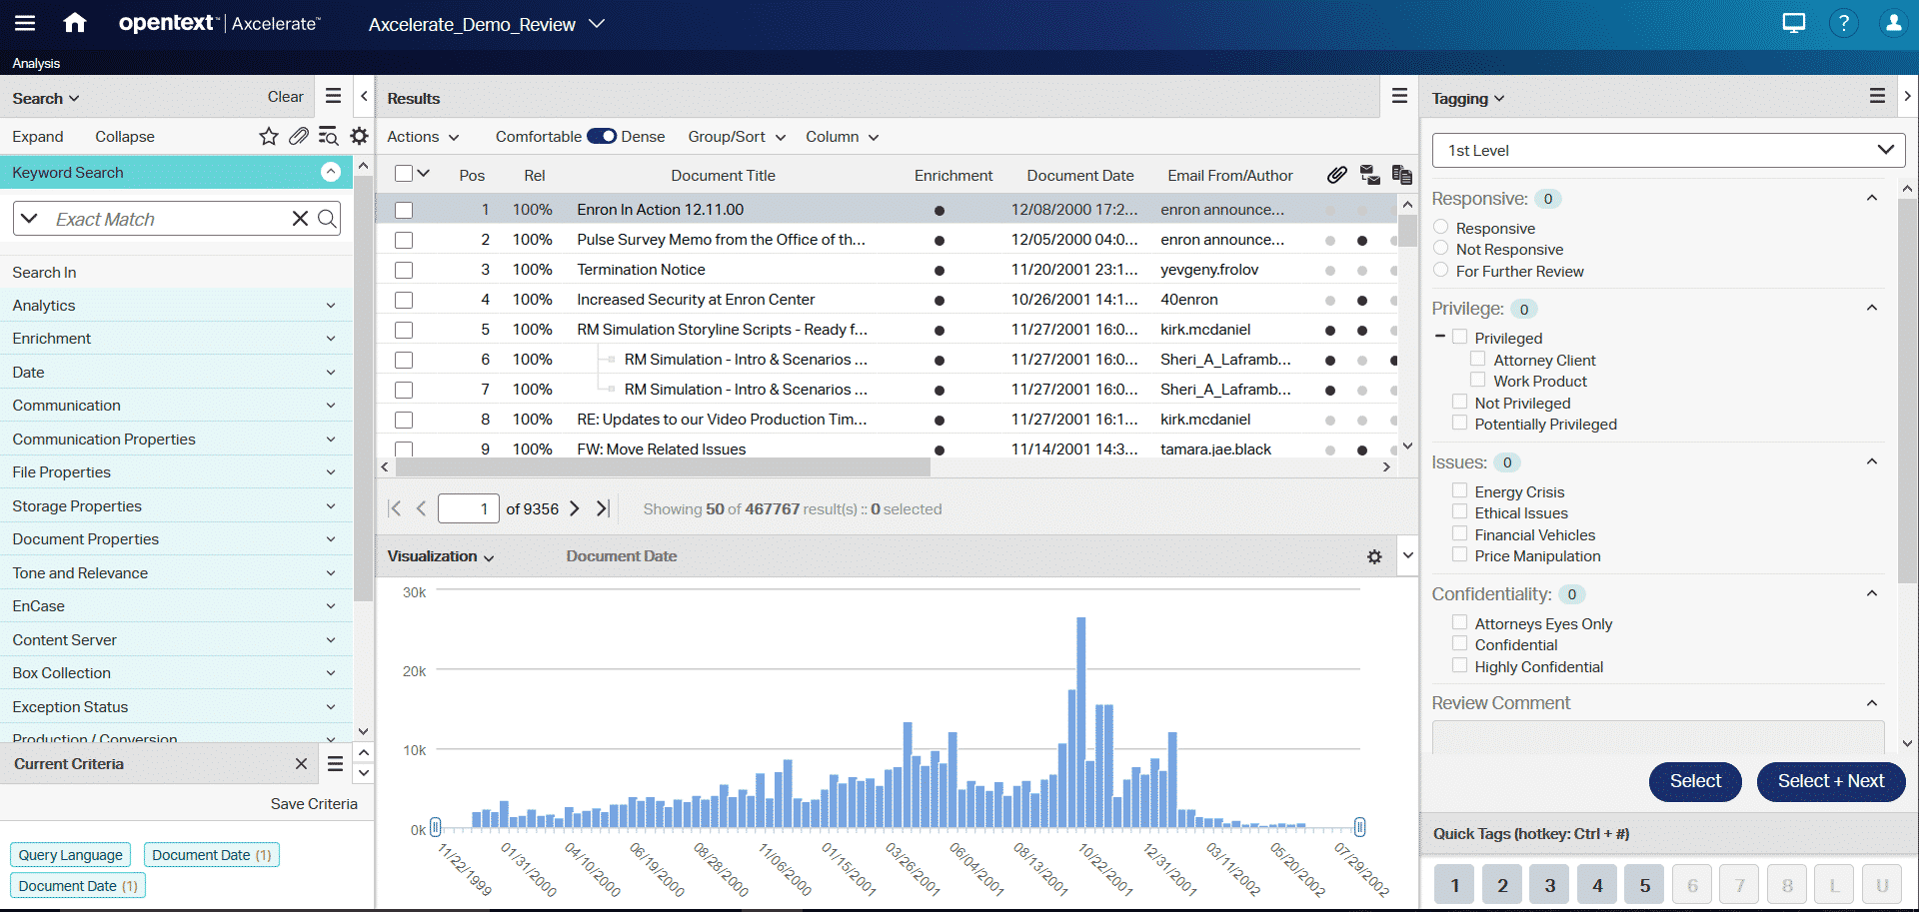Open the search settings gear icon

point(359,136)
